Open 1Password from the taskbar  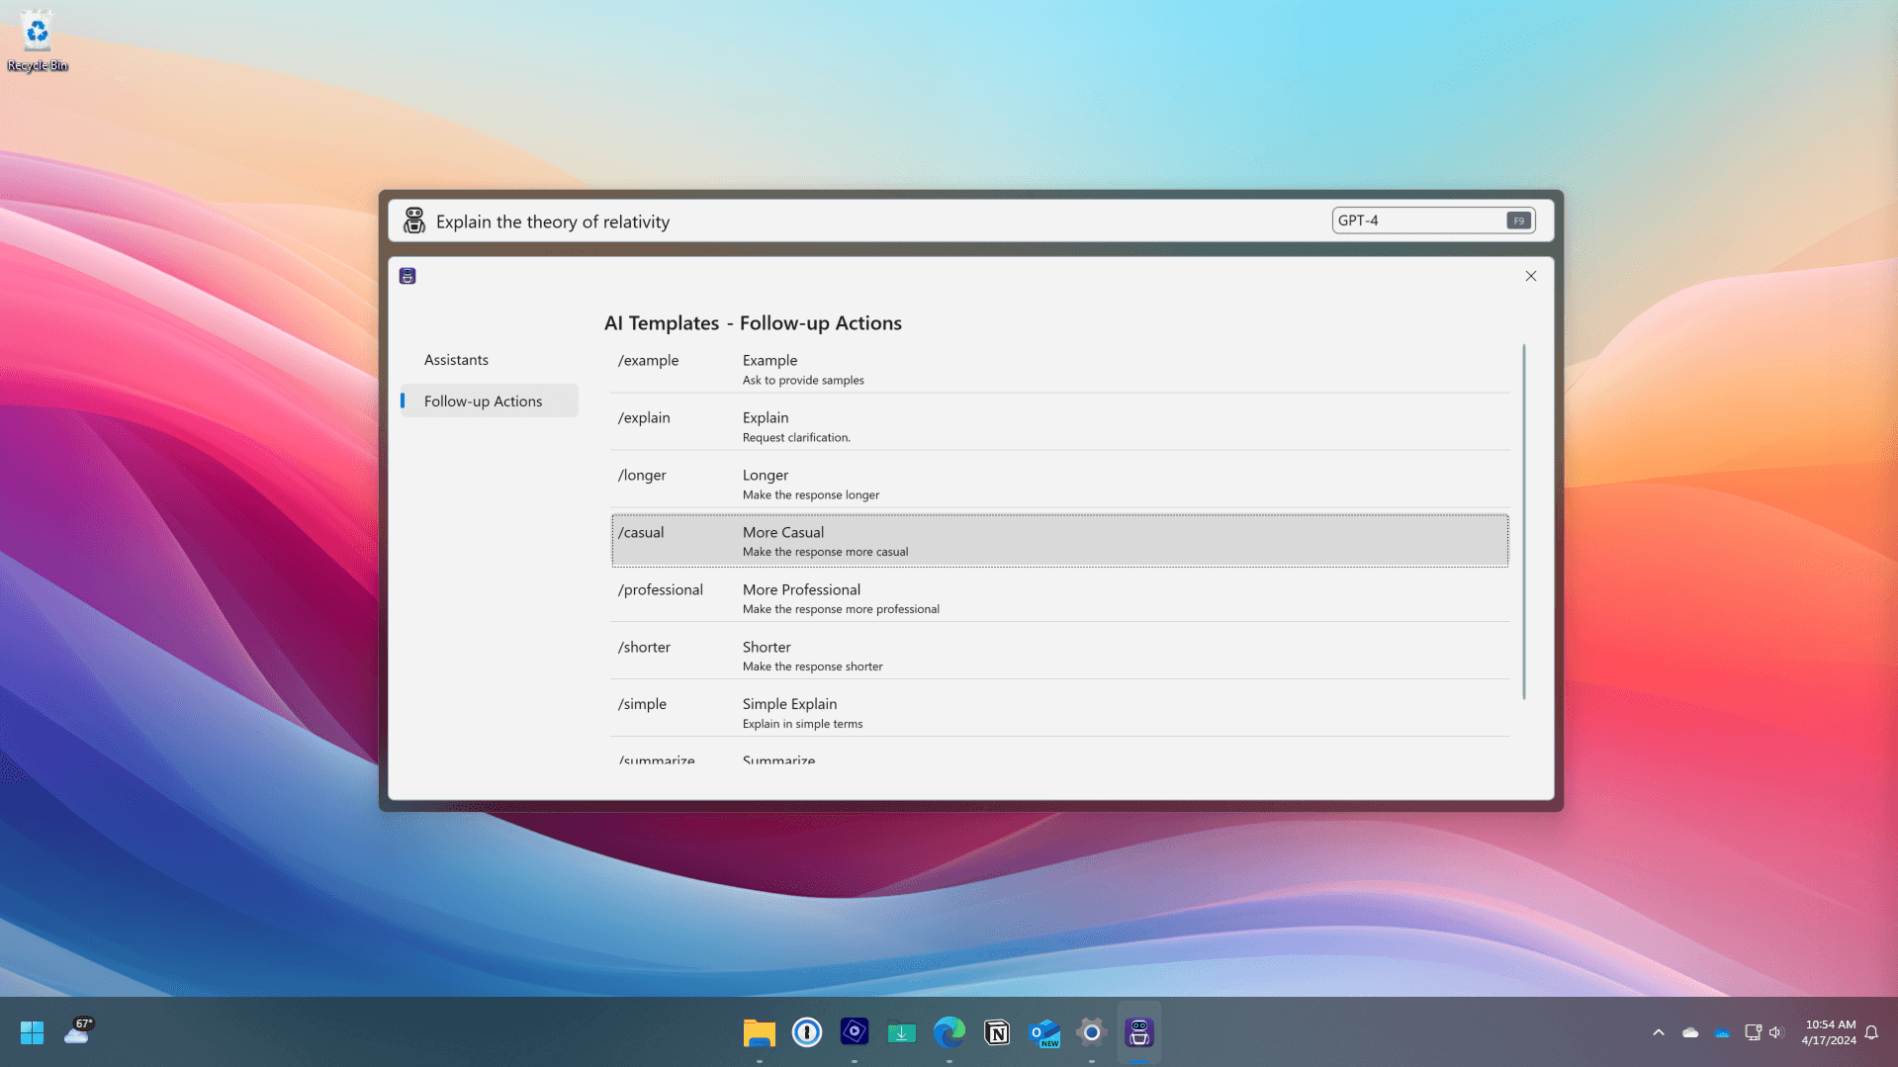[x=806, y=1031]
